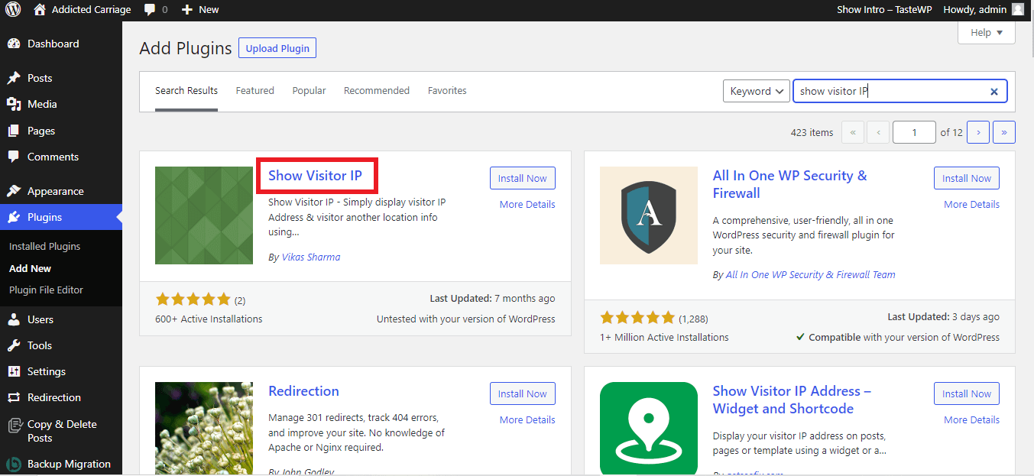Screen dimensions: 1034x476
Task: Click the Upload Plugin button
Action: (277, 48)
